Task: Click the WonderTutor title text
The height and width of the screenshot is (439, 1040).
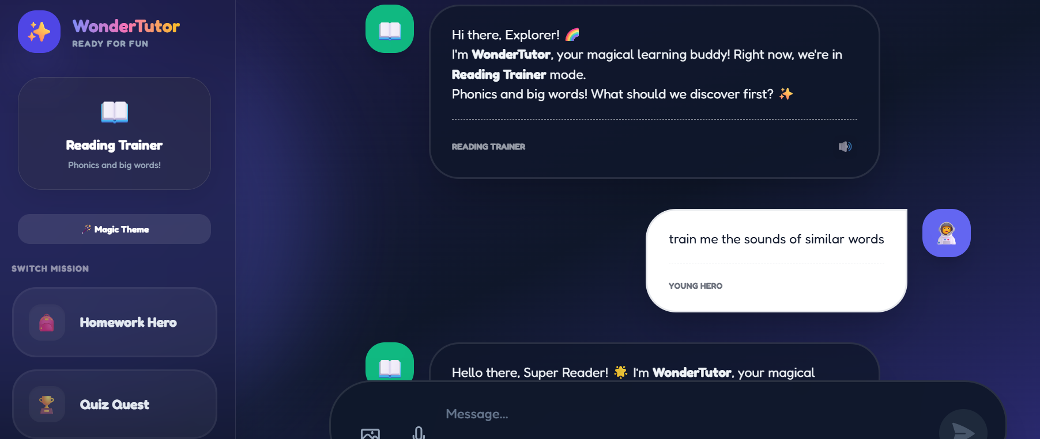Action: click(x=126, y=26)
